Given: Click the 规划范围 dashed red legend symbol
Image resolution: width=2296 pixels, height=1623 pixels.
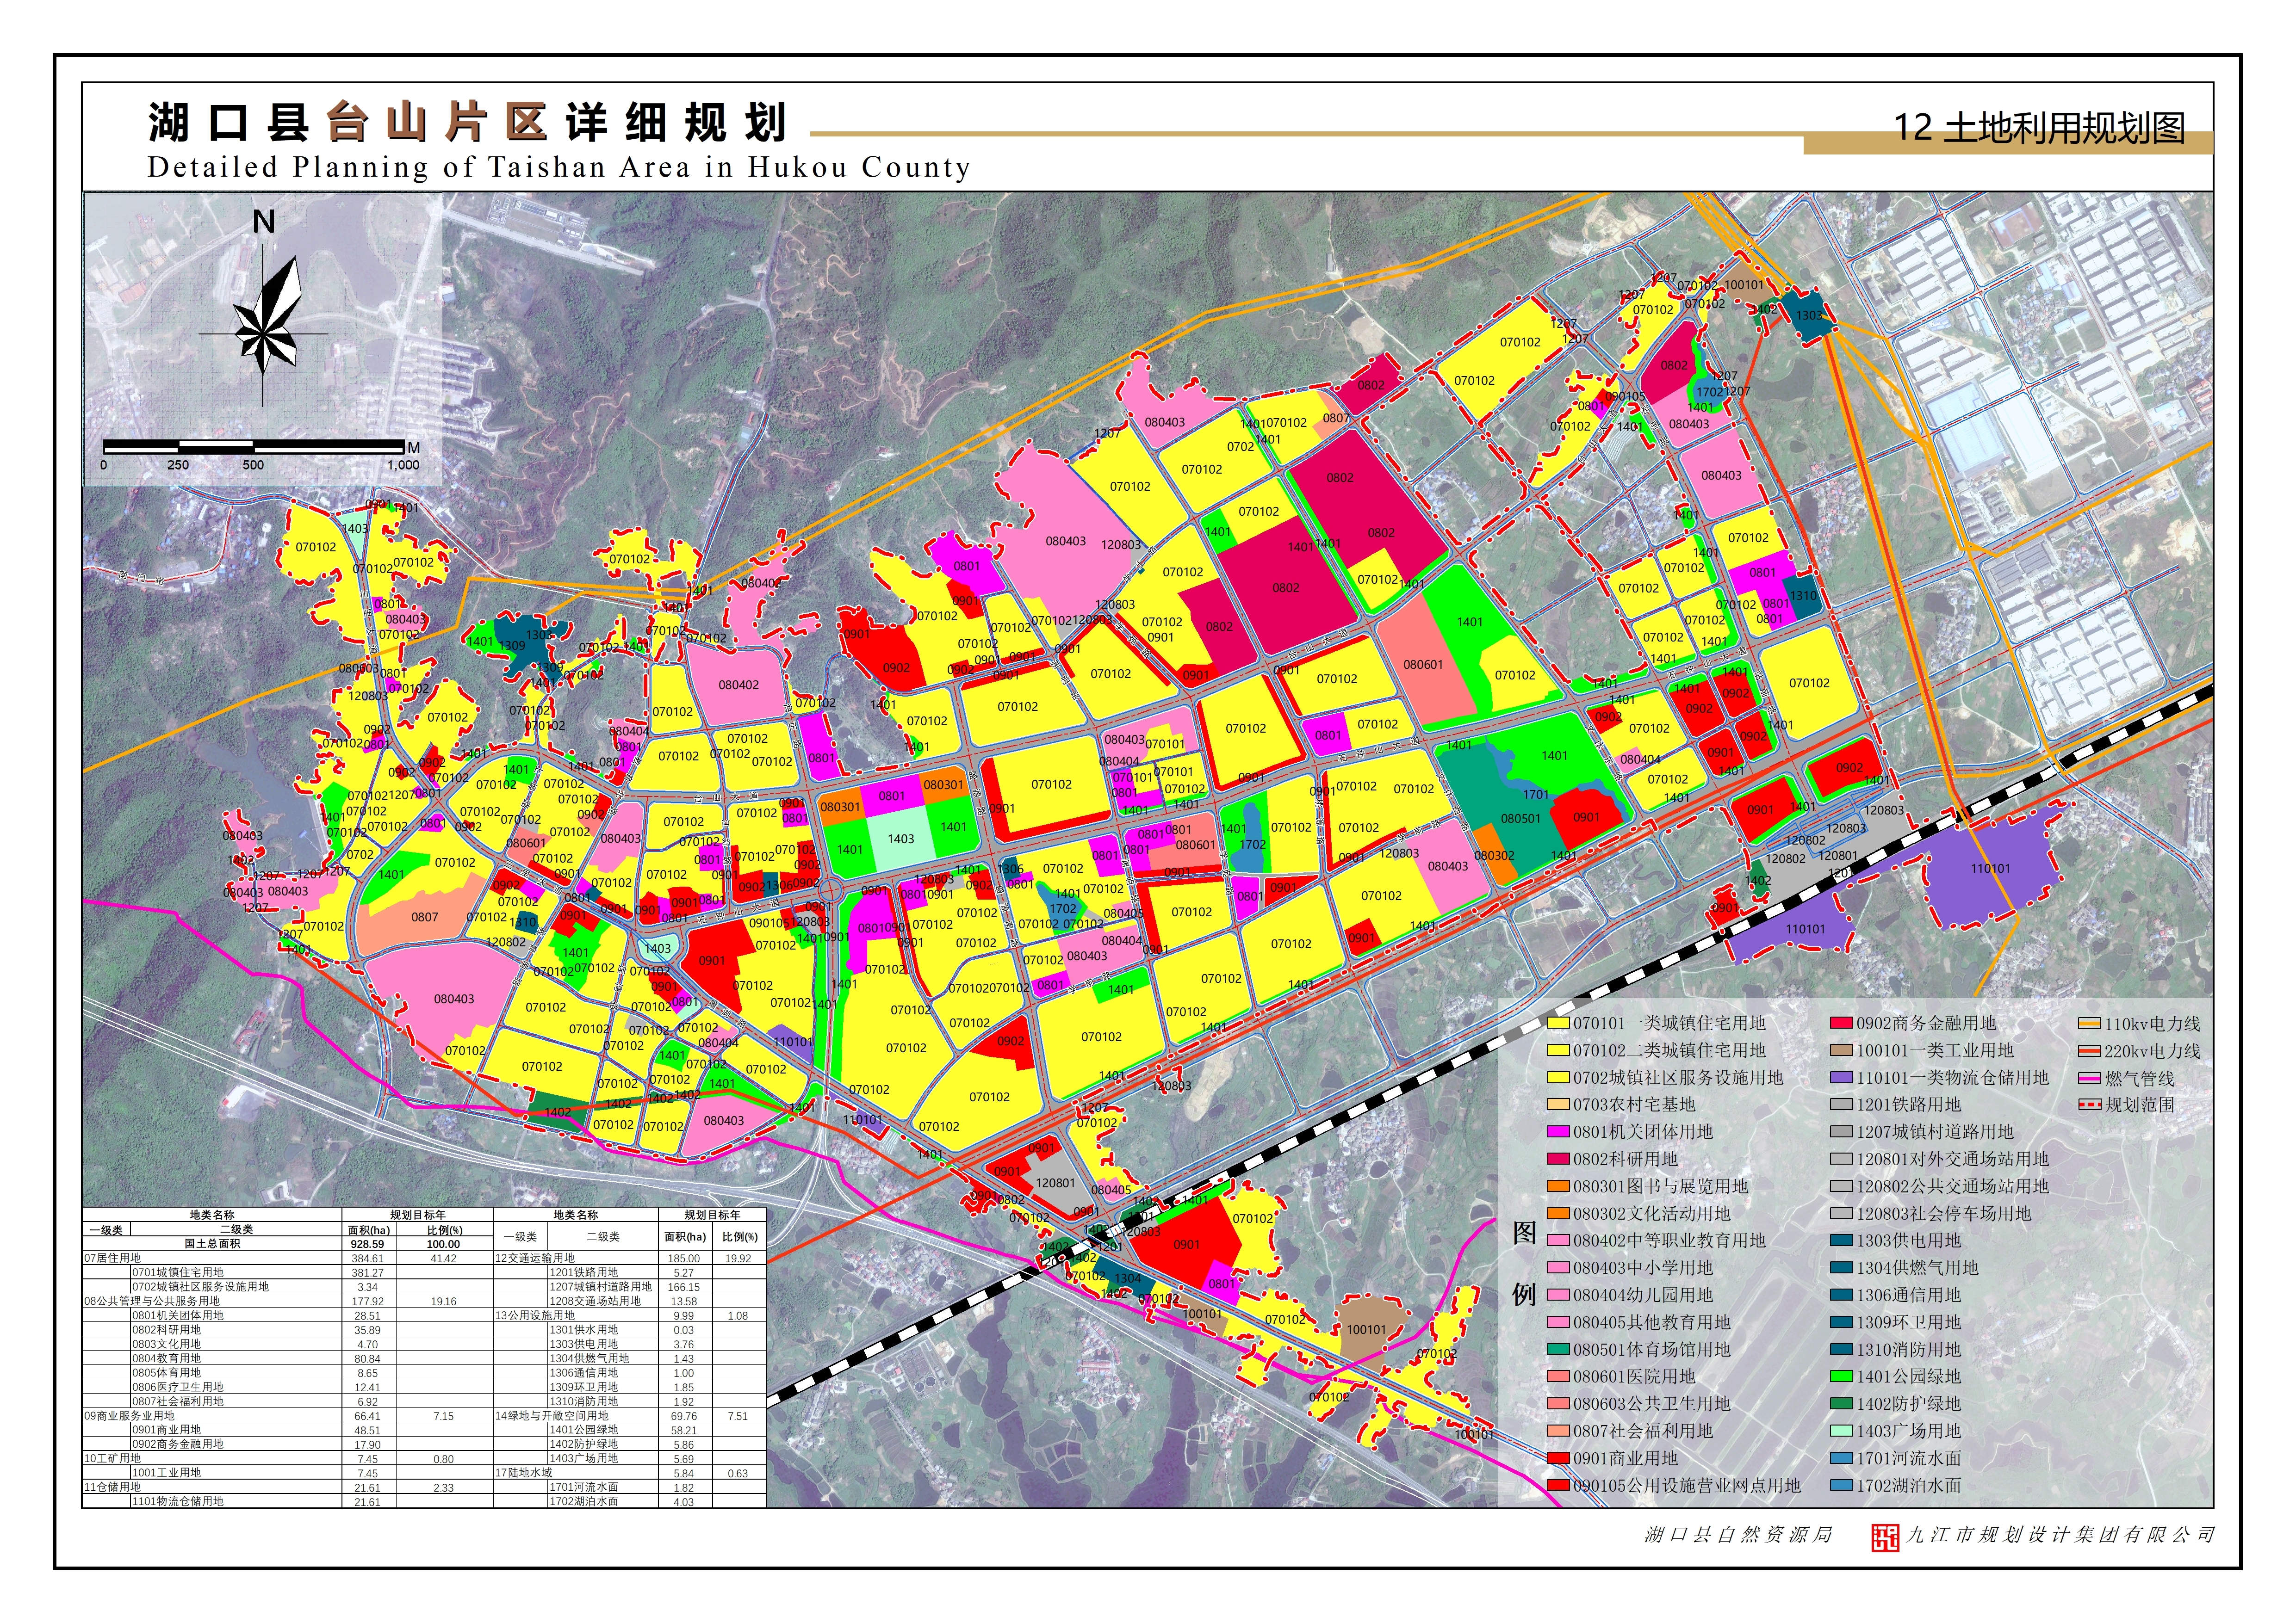Looking at the screenshot, I should [2089, 1105].
